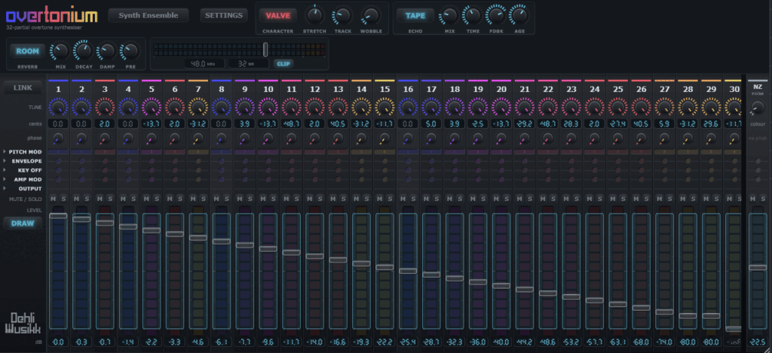Click the -25.4 dB value of partial 16
The width and height of the screenshot is (772, 353).
click(408, 342)
